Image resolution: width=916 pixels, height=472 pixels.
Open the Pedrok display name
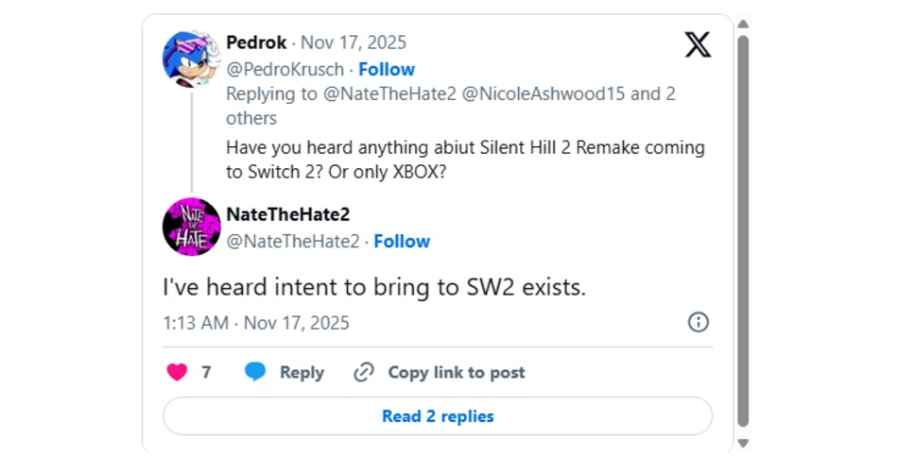256,42
